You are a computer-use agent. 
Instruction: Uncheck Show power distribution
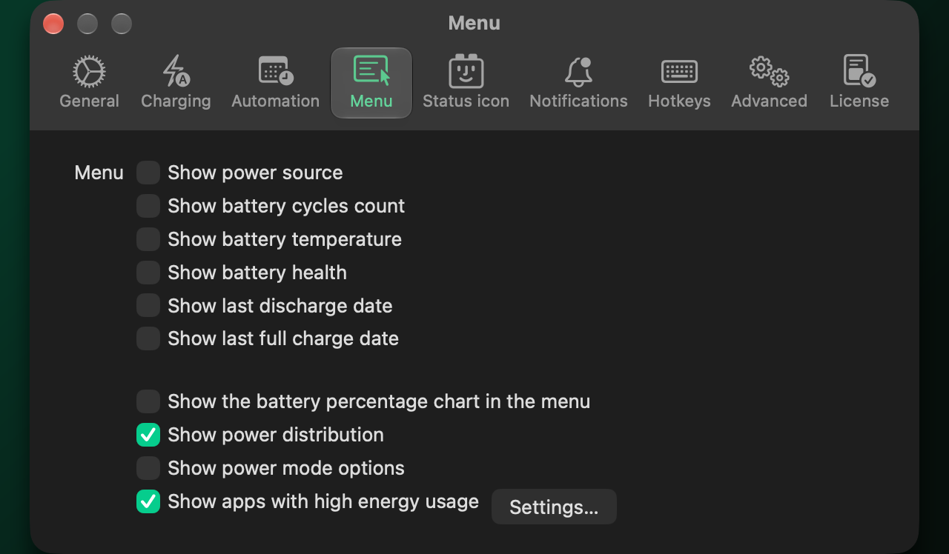click(x=148, y=435)
